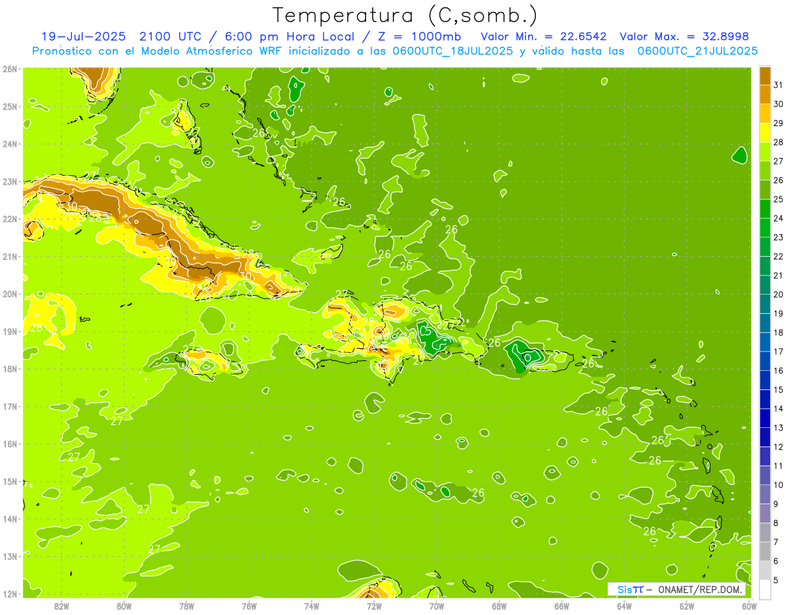The image size is (796, 615).
Task: Pick the gray legend swatch between 6 and 7
Action: [x=765, y=551]
